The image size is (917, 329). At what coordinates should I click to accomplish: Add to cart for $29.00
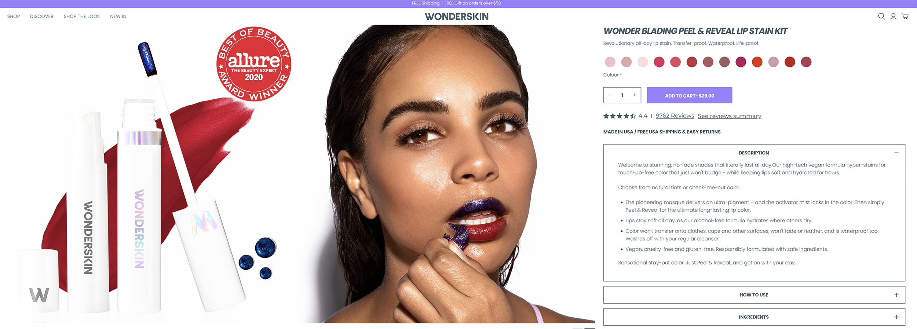click(x=690, y=95)
